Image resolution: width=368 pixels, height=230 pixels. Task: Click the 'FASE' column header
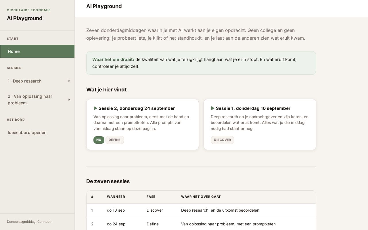click(151, 197)
